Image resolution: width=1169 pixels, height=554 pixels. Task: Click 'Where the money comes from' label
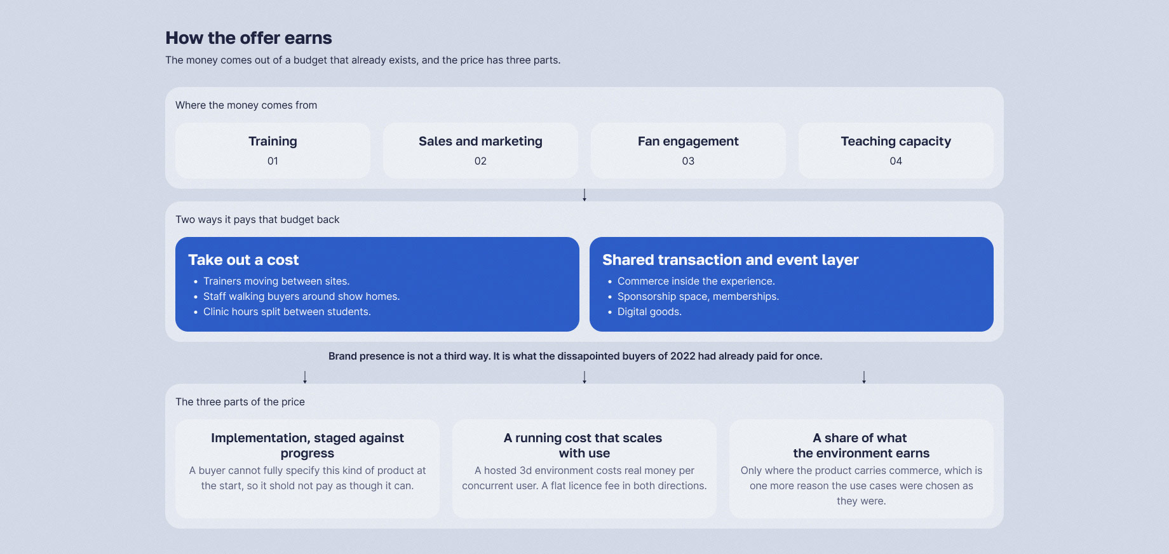coord(246,105)
